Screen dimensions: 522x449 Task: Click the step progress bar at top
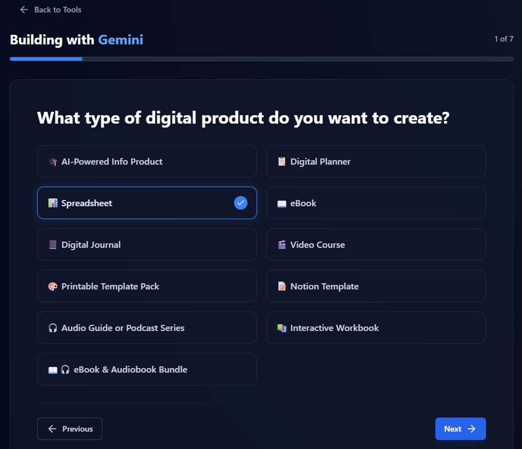(261, 58)
